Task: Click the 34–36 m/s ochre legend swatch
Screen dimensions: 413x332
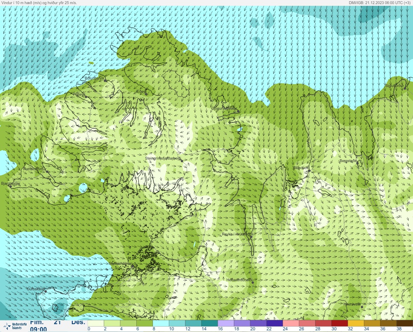Action: [x=372, y=323]
